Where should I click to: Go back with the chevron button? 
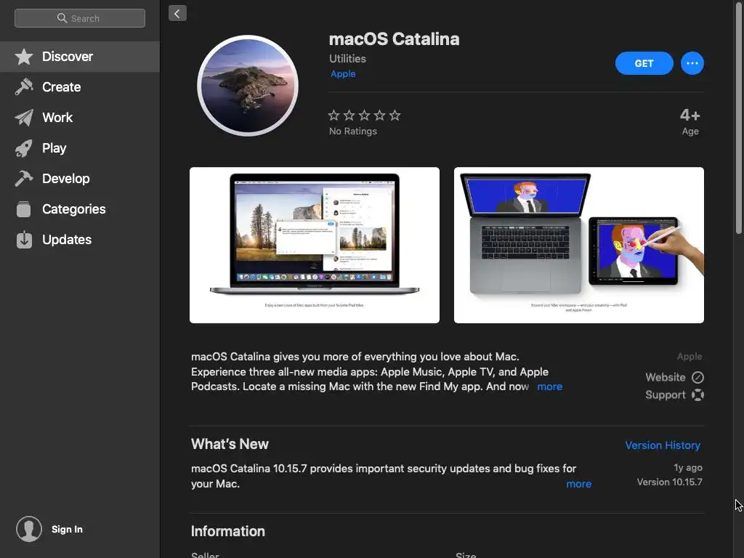177,13
